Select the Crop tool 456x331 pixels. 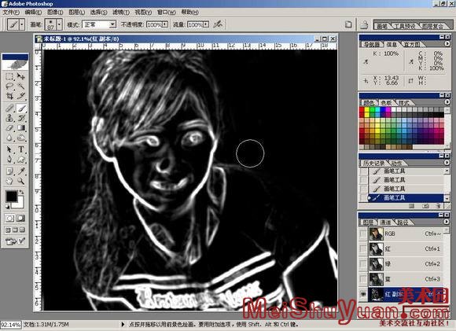(x=9, y=96)
